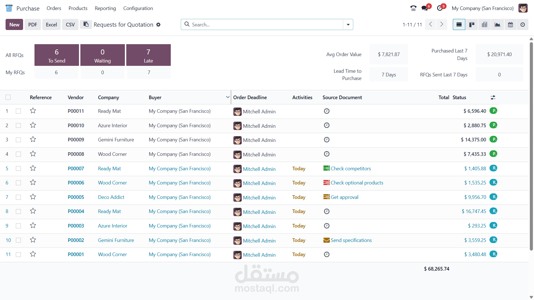Open the search options dropdown arrow
Viewport: 534px width, 300px height.
coord(348,25)
